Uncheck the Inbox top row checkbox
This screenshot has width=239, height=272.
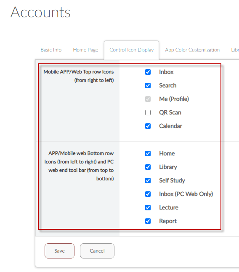click(x=148, y=72)
